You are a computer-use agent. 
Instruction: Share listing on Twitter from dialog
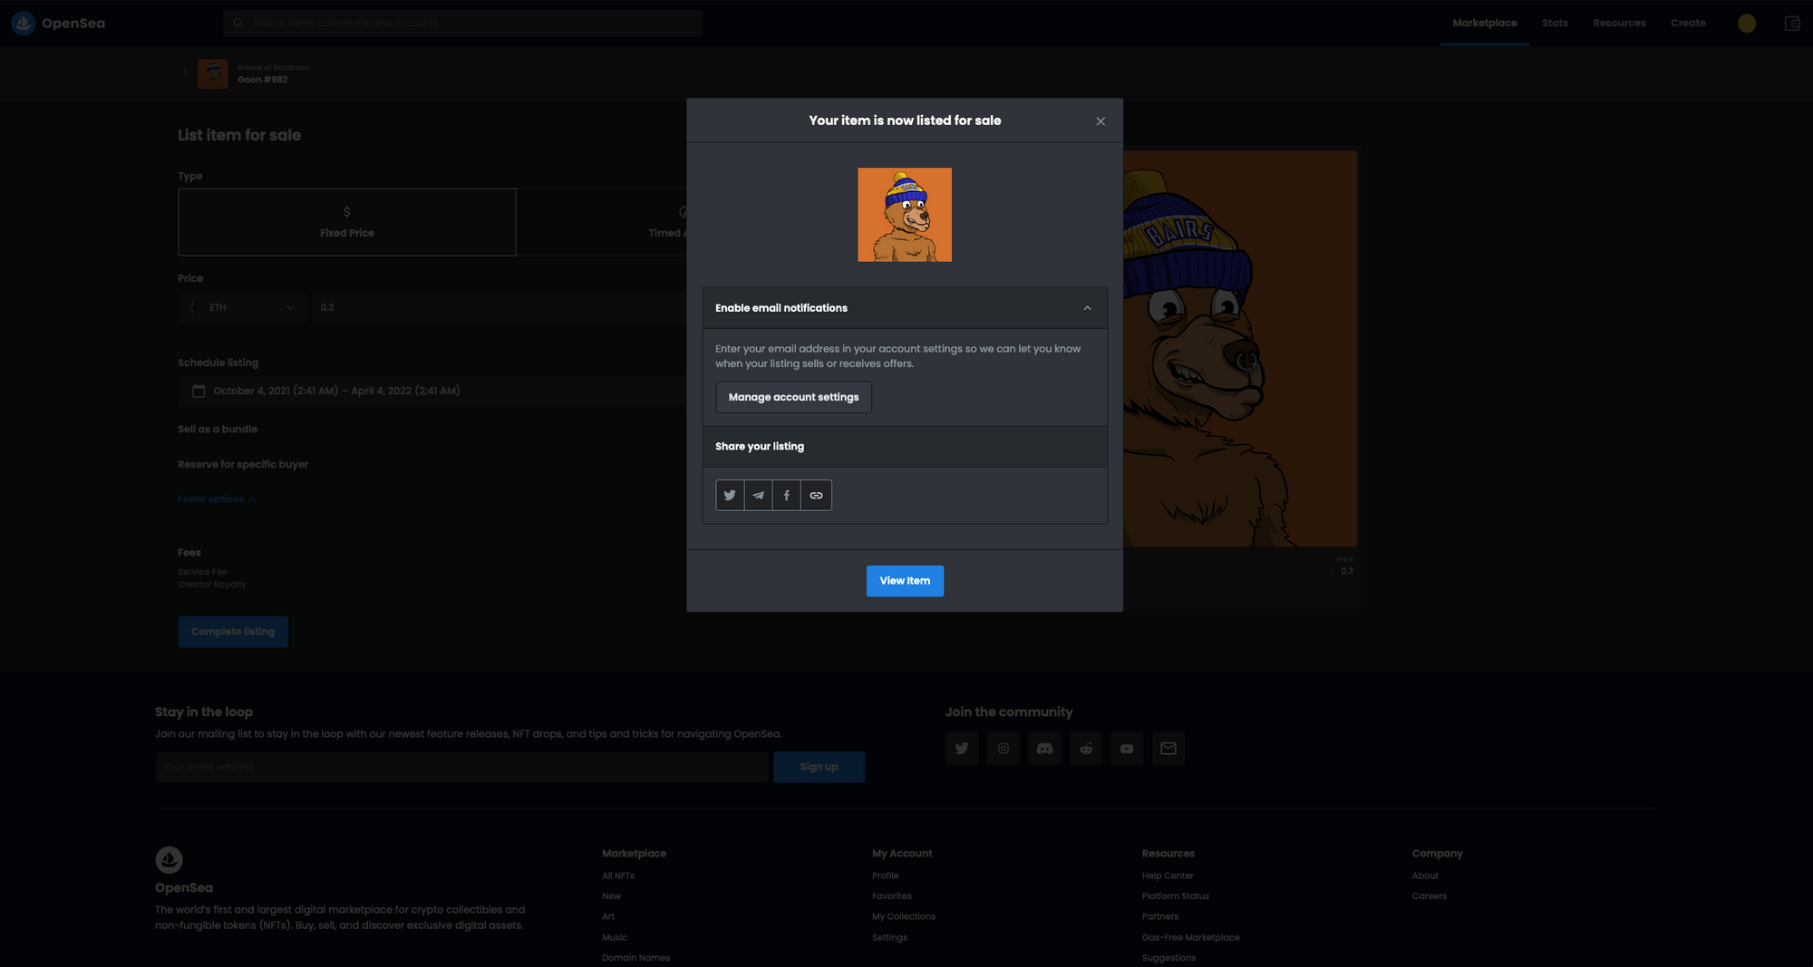pyautogui.click(x=730, y=496)
